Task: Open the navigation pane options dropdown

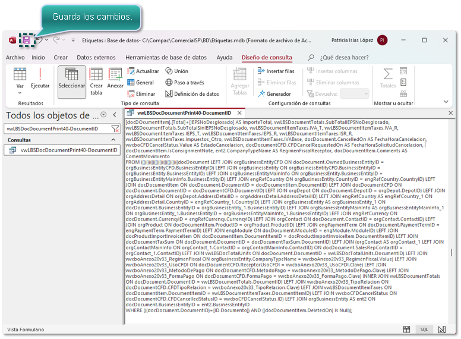Action: 103,115
